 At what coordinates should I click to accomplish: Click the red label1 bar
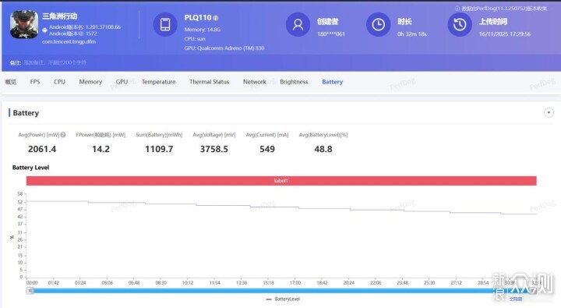click(x=281, y=180)
